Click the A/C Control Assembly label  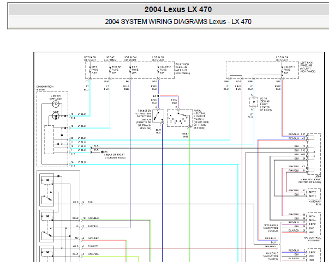pyautogui.click(x=312, y=239)
